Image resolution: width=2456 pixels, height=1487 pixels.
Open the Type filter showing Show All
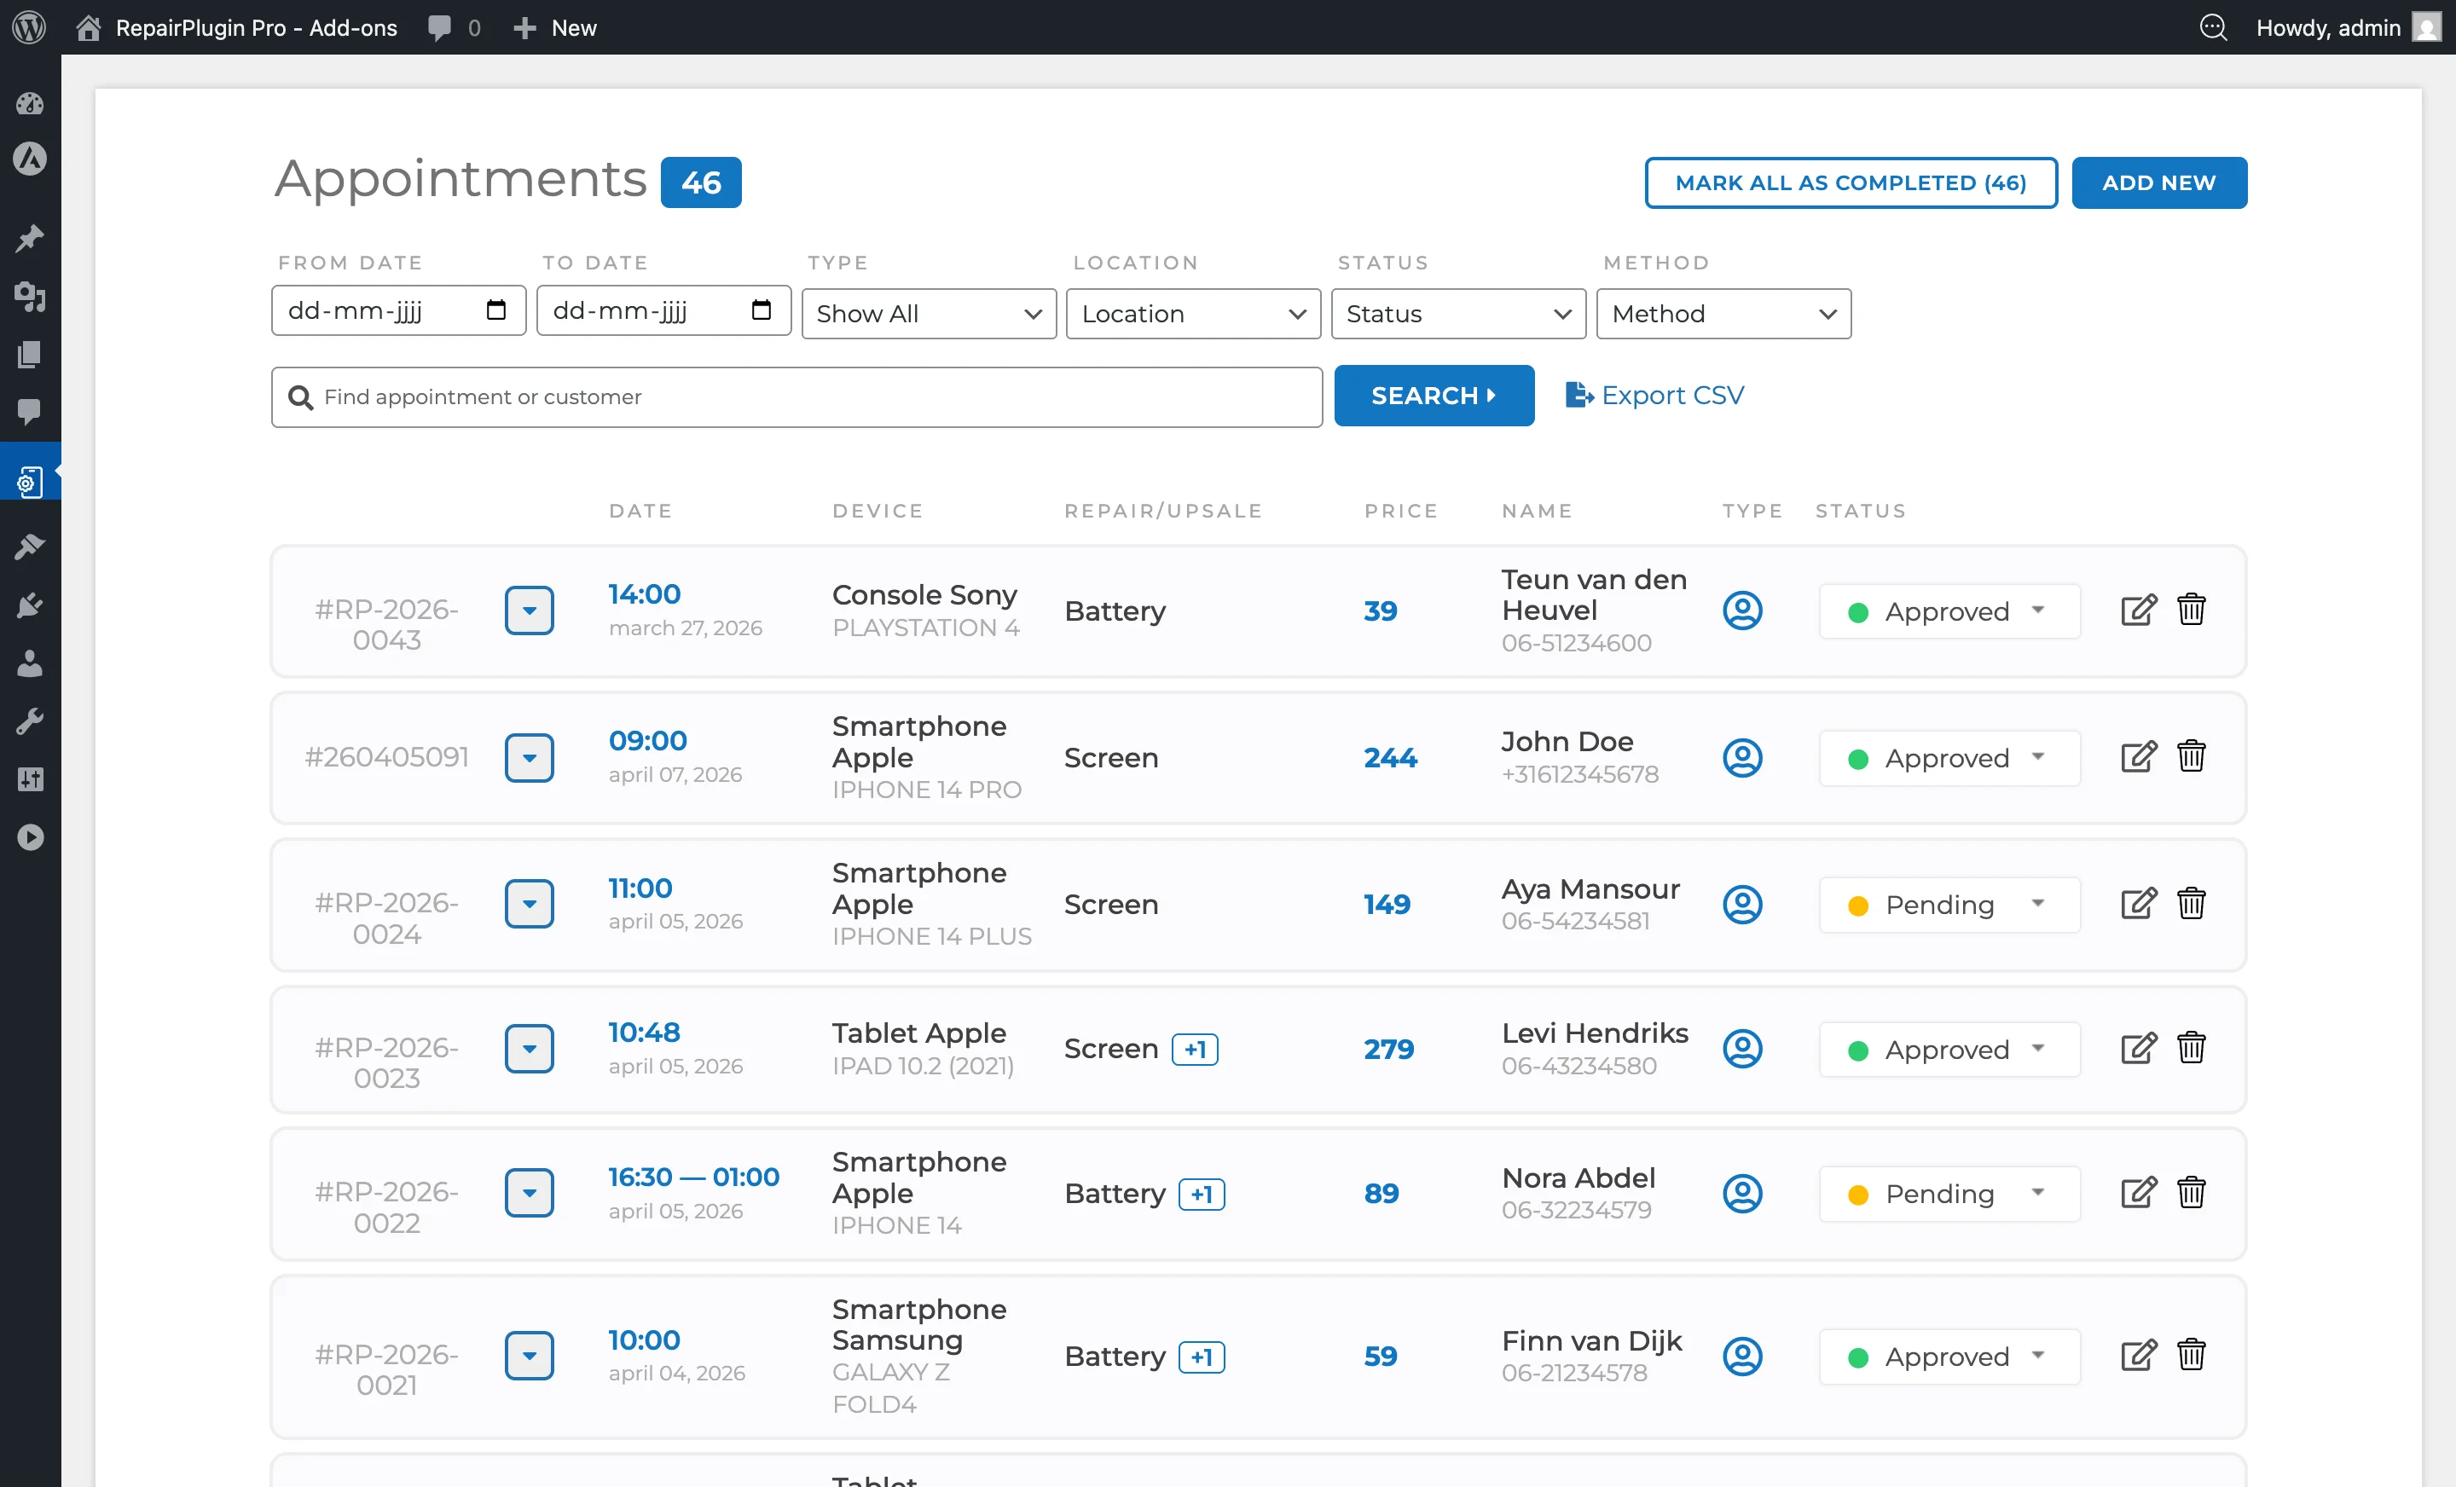(x=927, y=313)
